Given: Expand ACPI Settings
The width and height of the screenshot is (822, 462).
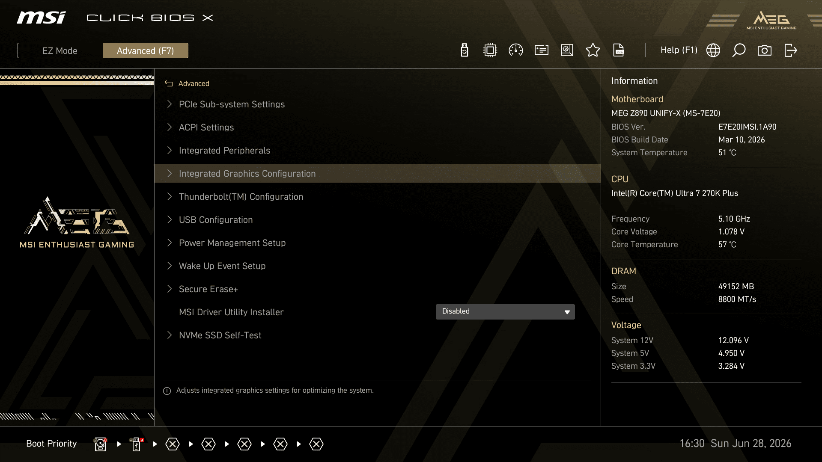Looking at the screenshot, I should [377, 127].
